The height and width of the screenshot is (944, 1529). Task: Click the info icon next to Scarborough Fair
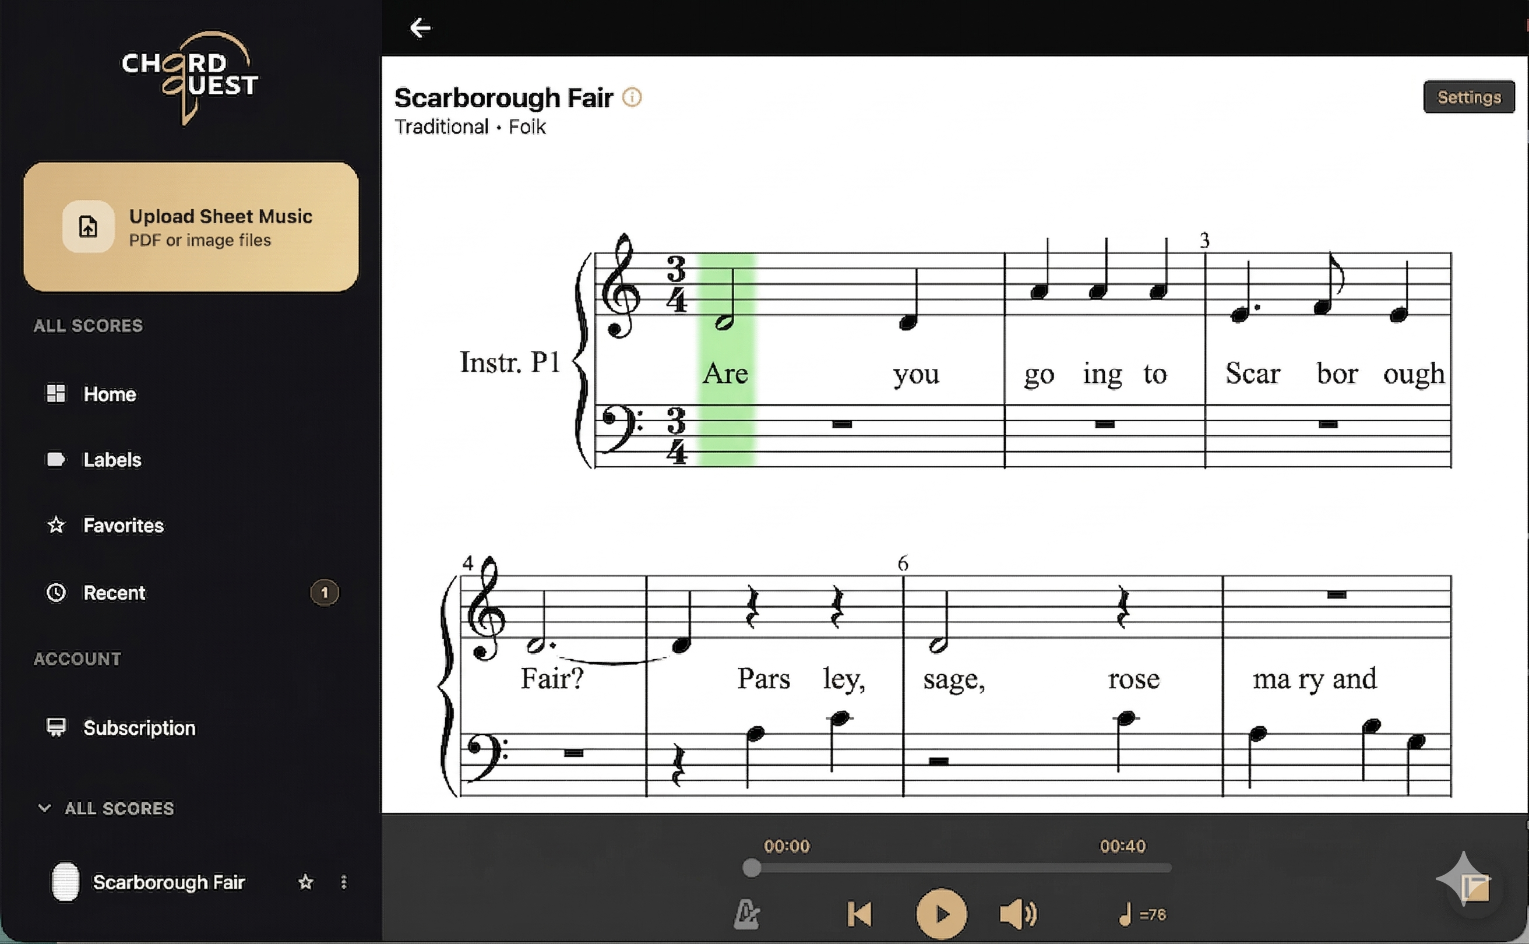[632, 97]
